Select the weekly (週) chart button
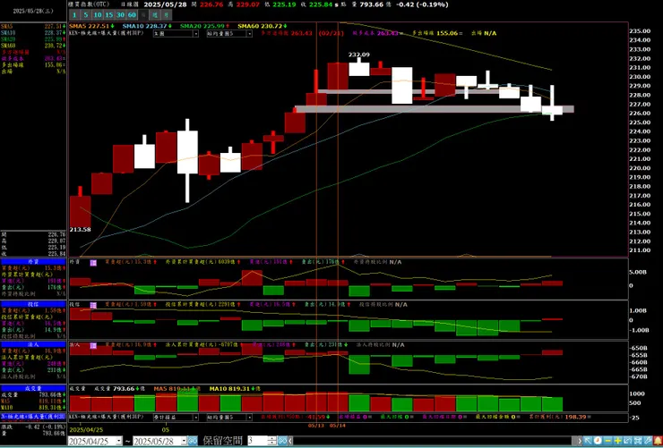The height and width of the screenshot is (448, 663). (x=155, y=15)
